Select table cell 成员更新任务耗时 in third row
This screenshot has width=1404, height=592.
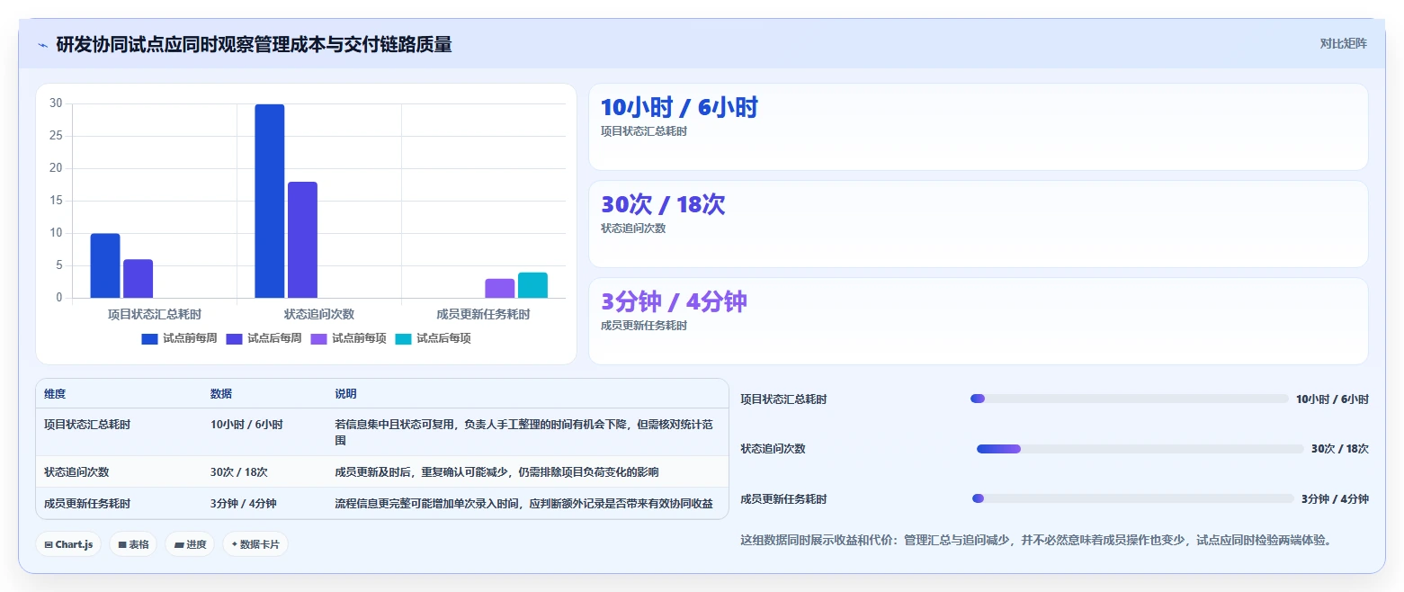point(87,503)
